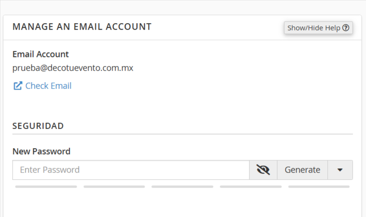This screenshot has height=217, width=366.
Task: Click the fourth password strength bar segment
Action: (x=250, y=187)
